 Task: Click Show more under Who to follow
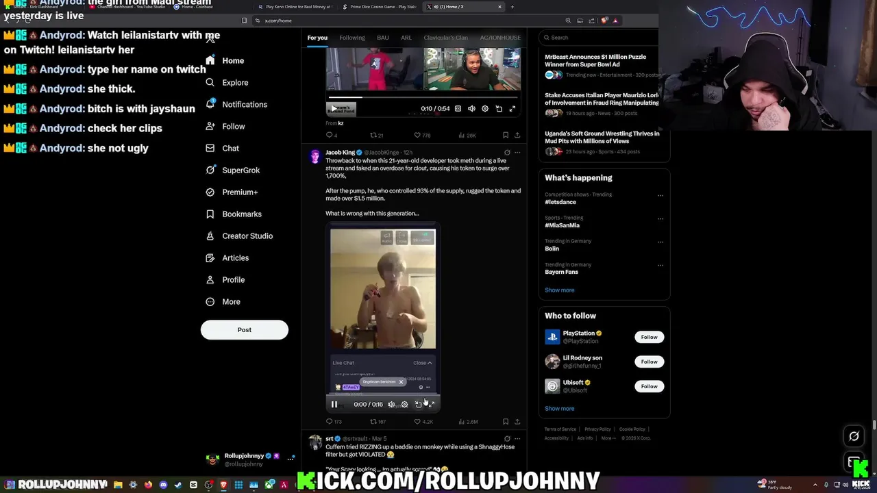coord(560,409)
